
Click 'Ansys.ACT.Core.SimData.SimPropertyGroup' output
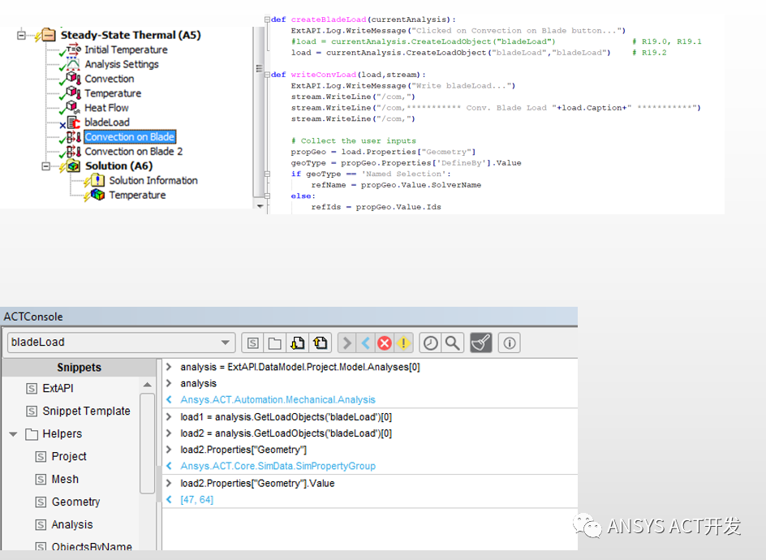tap(278, 466)
